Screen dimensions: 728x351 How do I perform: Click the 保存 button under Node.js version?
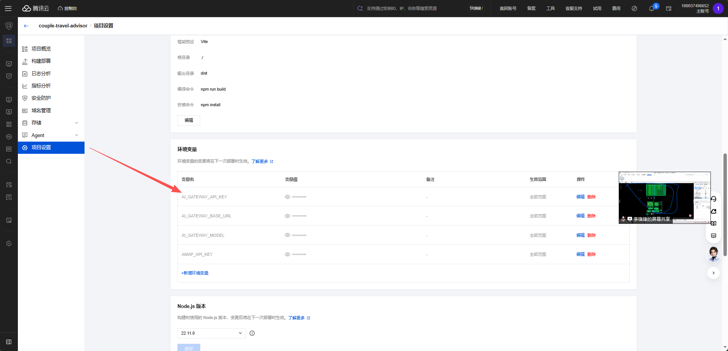coord(189,348)
